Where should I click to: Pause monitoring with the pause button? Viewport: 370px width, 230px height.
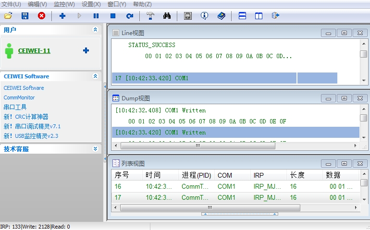96,16
